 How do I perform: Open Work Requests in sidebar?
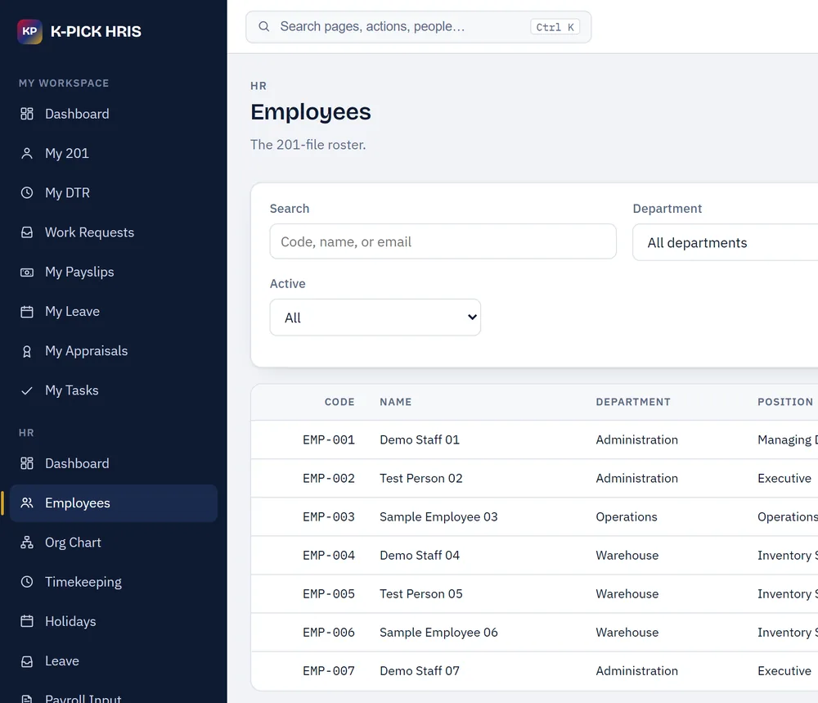coord(114,232)
